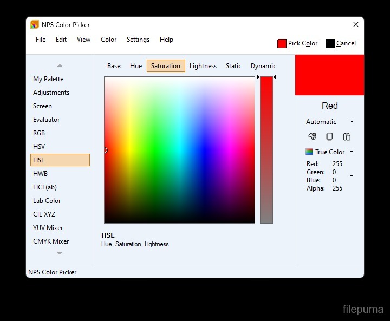Select CMYK Mixer in the sidebar
The width and height of the screenshot is (390, 321).
(51, 241)
